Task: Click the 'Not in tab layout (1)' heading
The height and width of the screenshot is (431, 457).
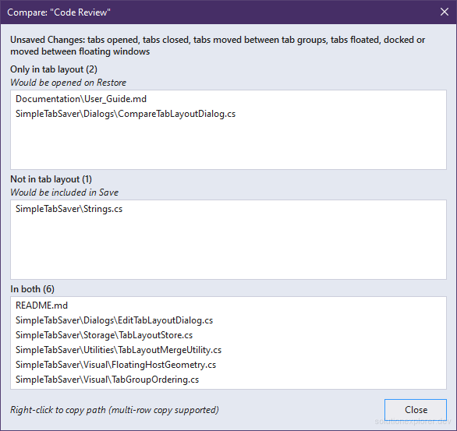Action: coord(51,179)
